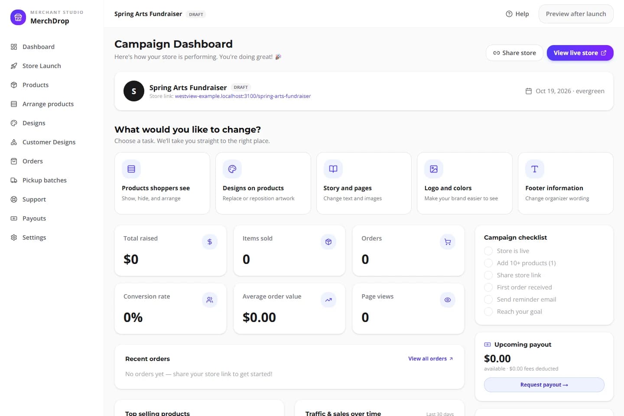The image size is (624, 416).
Task: Click the Payouts banknote icon in sidebar
Action: pyautogui.click(x=14, y=218)
